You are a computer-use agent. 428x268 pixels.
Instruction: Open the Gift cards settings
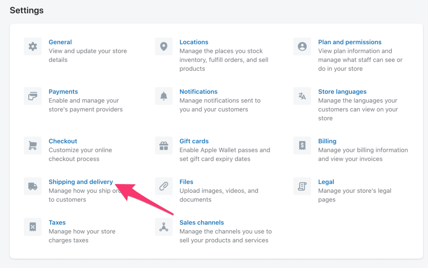(x=194, y=141)
